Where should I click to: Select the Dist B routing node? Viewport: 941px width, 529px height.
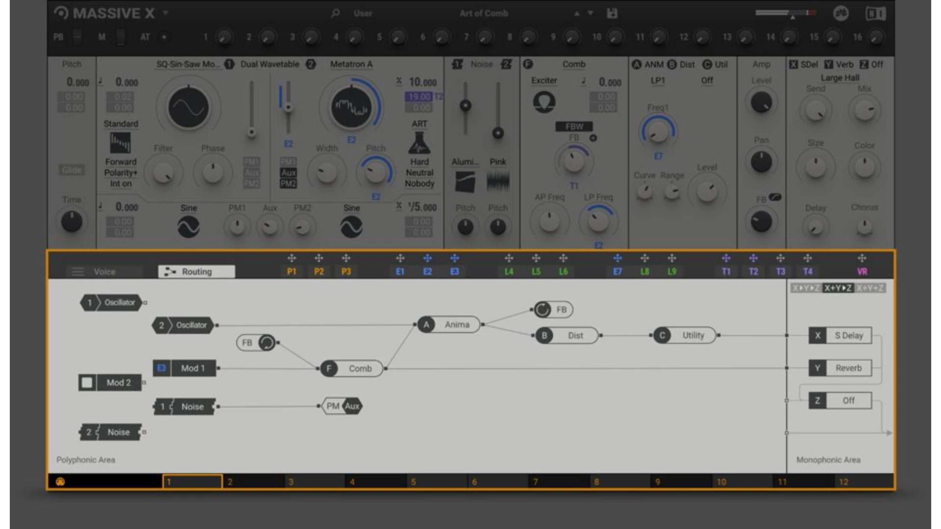pos(567,336)
